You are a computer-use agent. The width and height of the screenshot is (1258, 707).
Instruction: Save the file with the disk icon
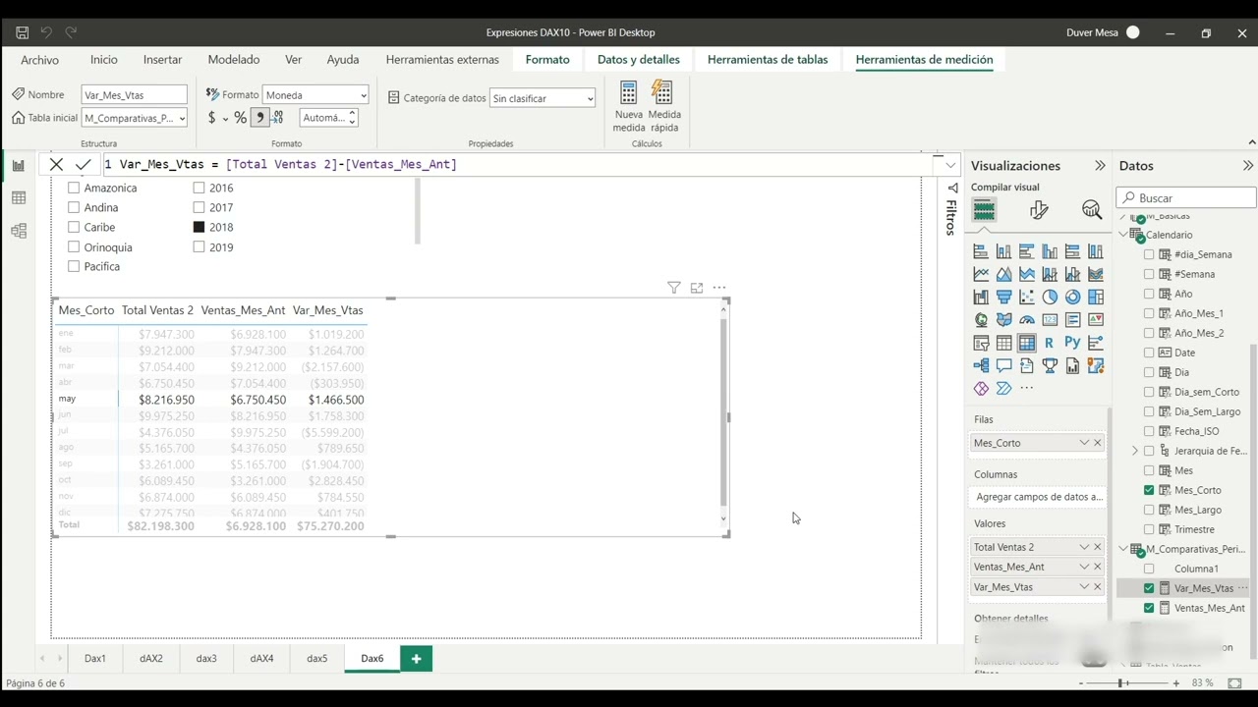(x=22, y=32)
